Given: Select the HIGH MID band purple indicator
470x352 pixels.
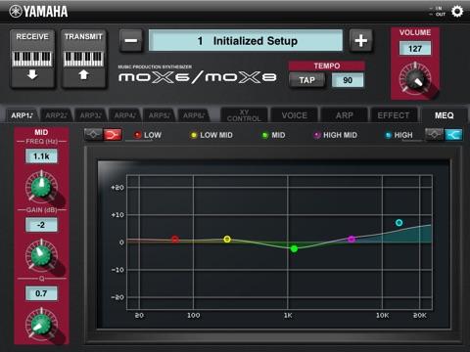Looking at the screenshot, I should (317, 135).
